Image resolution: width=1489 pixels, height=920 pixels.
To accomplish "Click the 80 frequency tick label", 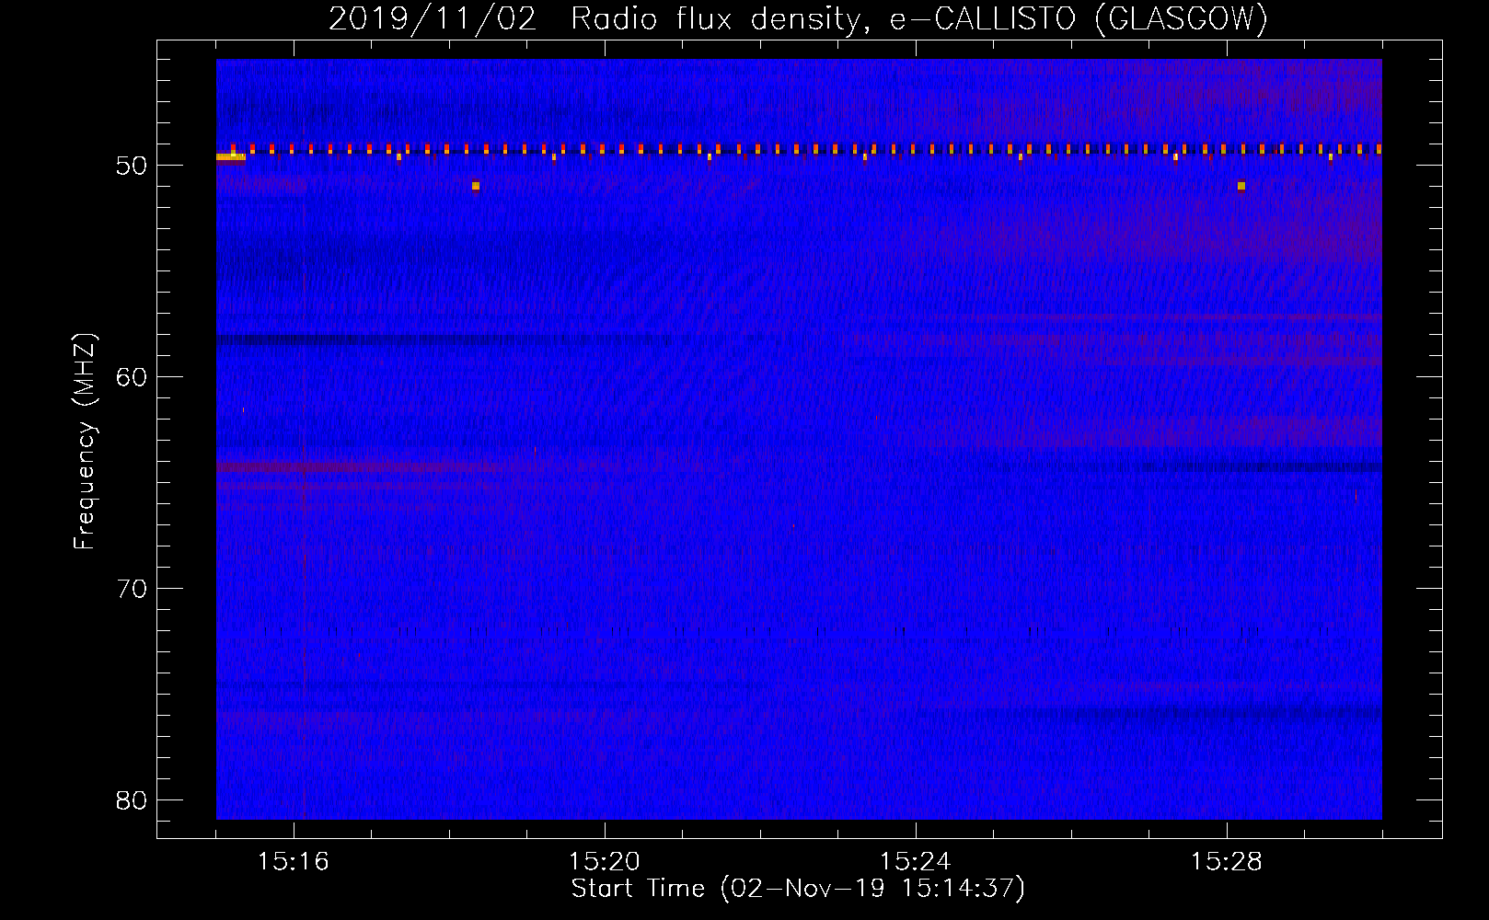I will (x=132, y=800).
